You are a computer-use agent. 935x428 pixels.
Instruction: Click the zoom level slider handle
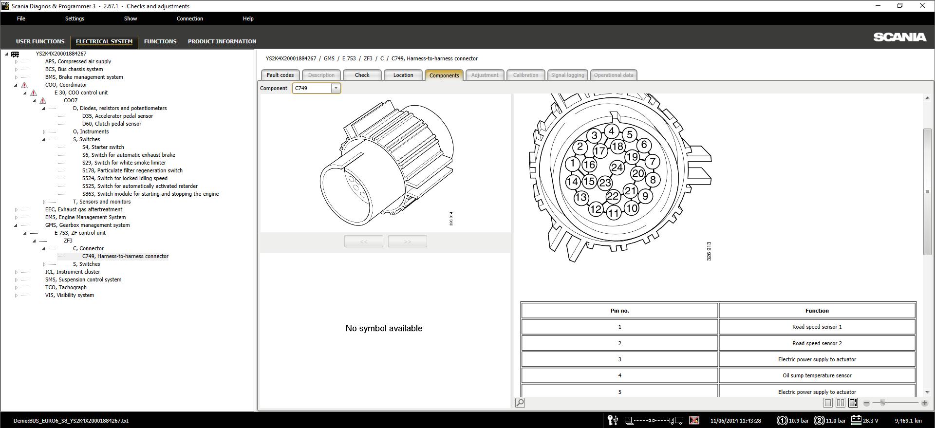(x=882, y=403)
